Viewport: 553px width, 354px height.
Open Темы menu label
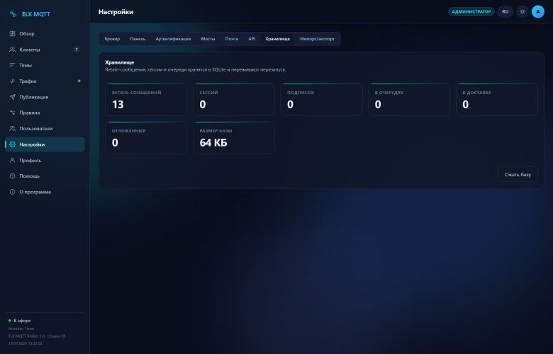(x=26, y=65)
